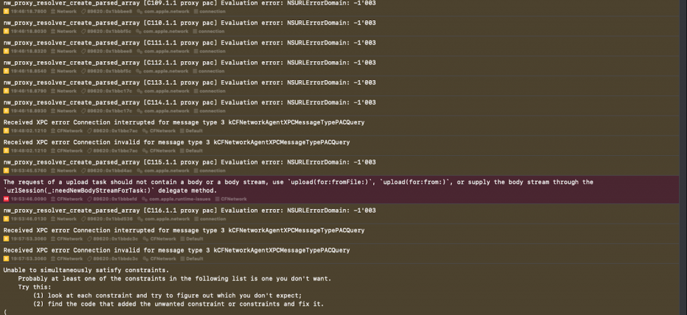Click the timestamp 19:53:45.5760
687x315 pixels.
point(28,171)
